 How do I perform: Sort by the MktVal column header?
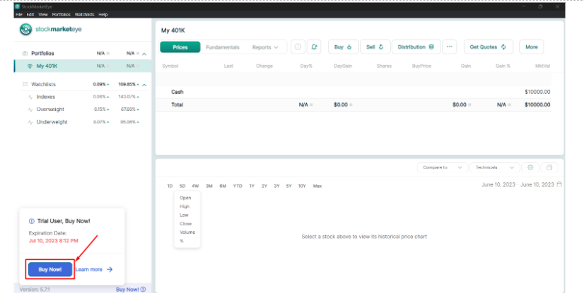(543, 66)
